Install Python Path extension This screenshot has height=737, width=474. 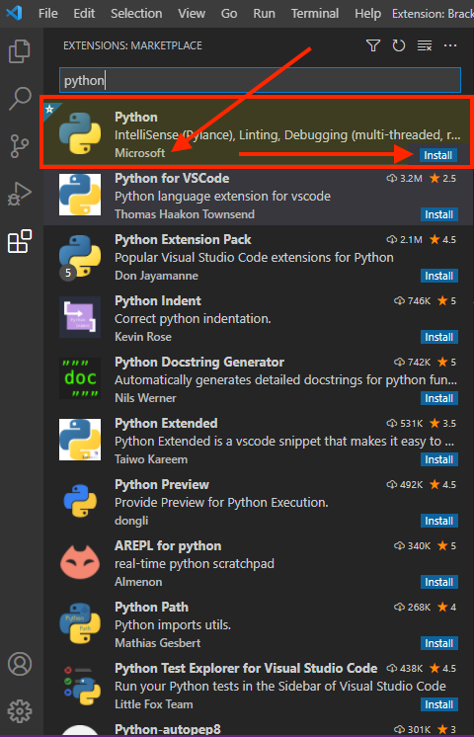tap(439, 643)
